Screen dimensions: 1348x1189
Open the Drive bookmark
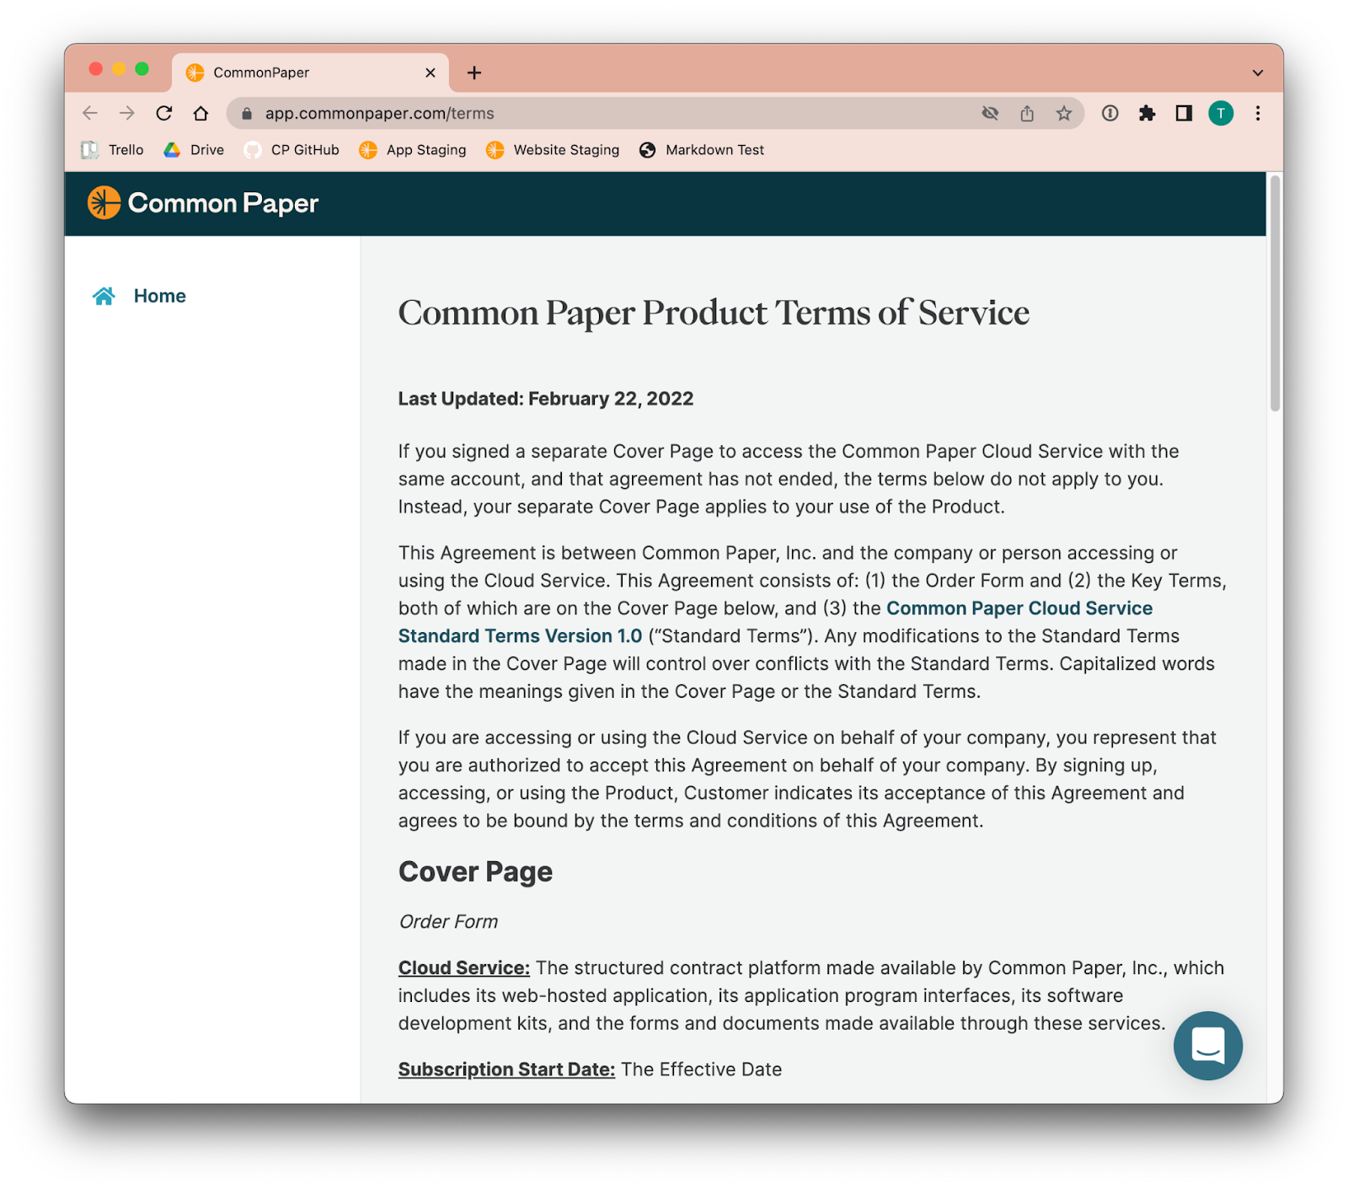pyautogui.click(x=194, y=150)
